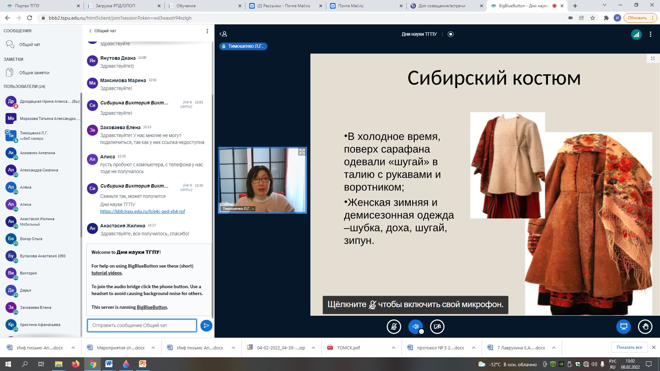Select user Акименко Ангелина
Image resolution: width=660 pixels, height=371 pixels.
(42, 153)
